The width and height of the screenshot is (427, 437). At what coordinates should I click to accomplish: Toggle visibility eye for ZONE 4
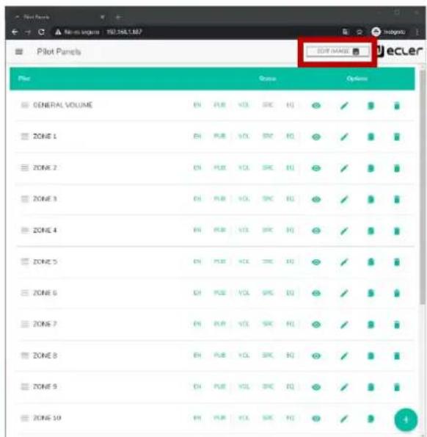click(316, 231)
